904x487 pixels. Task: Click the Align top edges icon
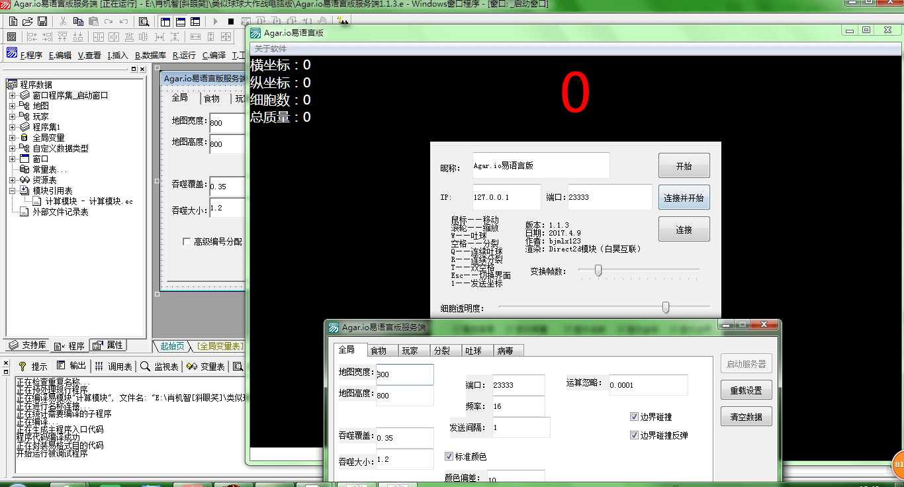coord(63,37)
